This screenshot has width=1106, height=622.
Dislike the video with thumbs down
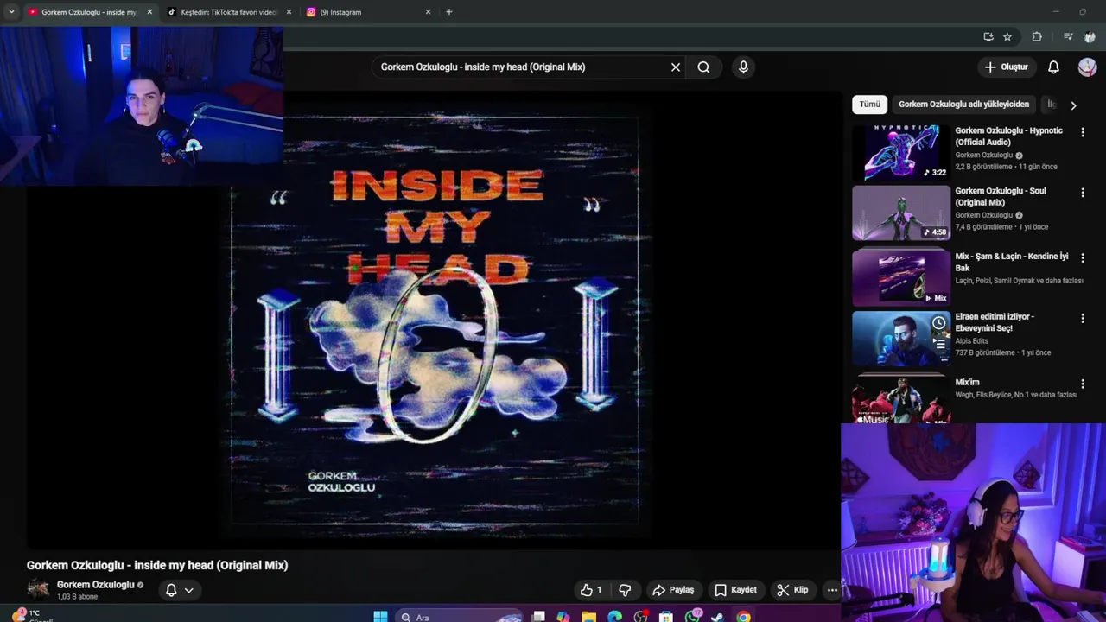pyautogui.click(x=625, y=590)
